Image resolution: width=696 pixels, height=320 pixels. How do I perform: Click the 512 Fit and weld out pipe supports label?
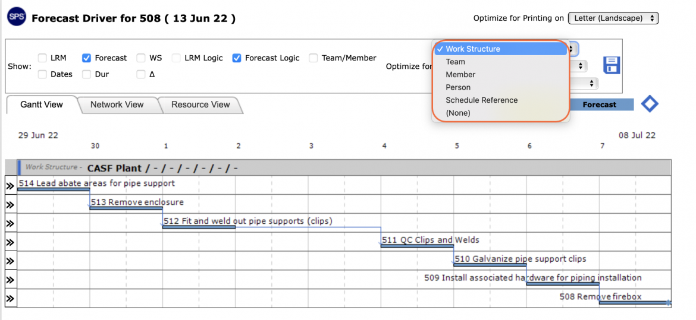pyautogui.click(x=247, y=221)
